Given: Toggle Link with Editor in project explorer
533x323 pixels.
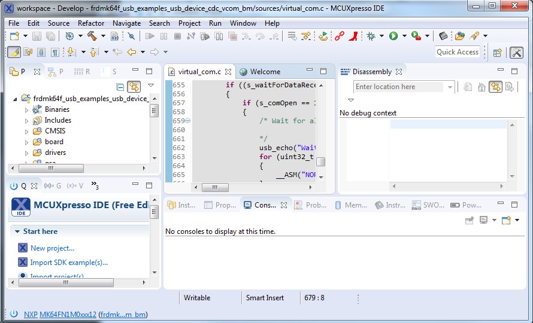Looking at the screenshot, I should (x=134, y=87).
